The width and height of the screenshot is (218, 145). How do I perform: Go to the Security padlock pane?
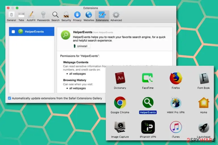click(x=66, y=17)
